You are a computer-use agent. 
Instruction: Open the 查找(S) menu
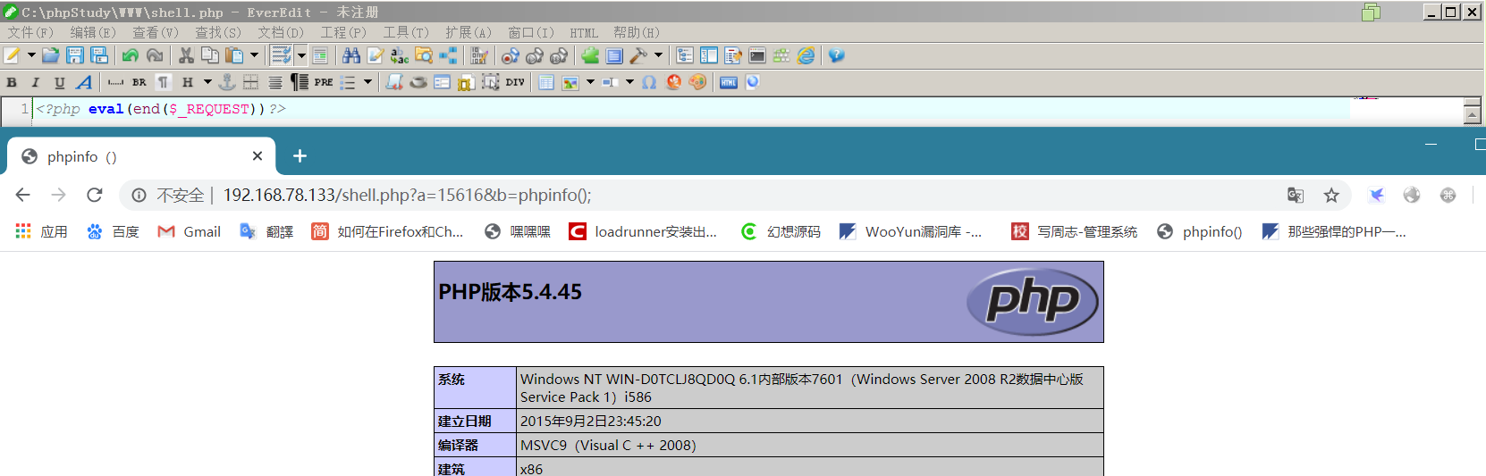pos(218,32)
